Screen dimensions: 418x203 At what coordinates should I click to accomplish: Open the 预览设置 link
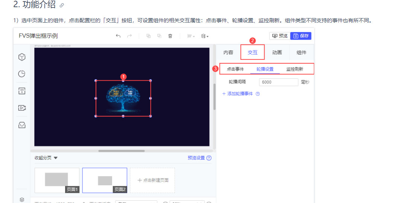tap(196, 158)
